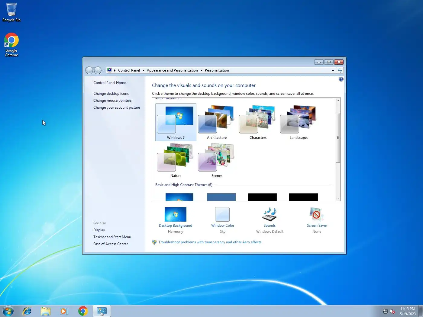Click the theme list scroll up arrow

338,101
